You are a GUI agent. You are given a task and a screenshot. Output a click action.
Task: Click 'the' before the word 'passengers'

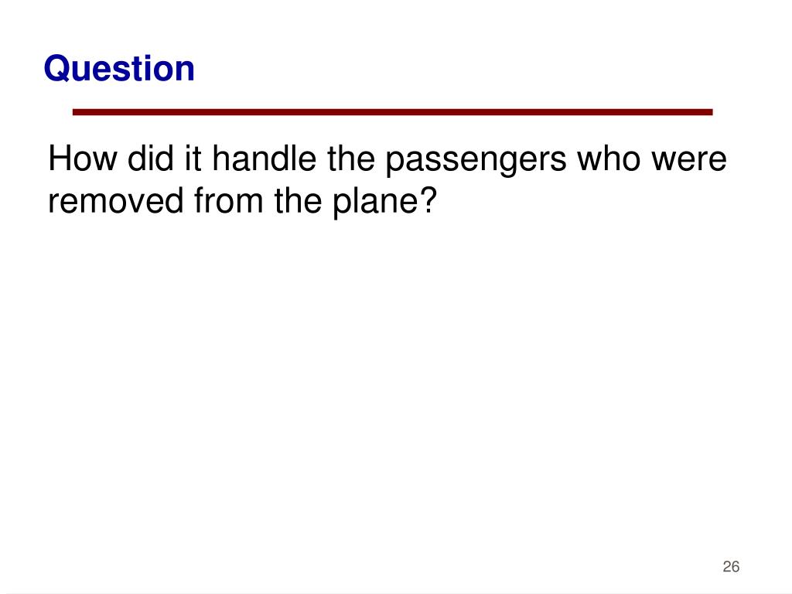(351, 159)
